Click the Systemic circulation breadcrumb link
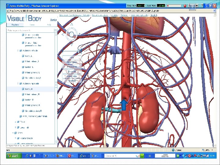Screen dimensions: 220x165 (100, 15)
